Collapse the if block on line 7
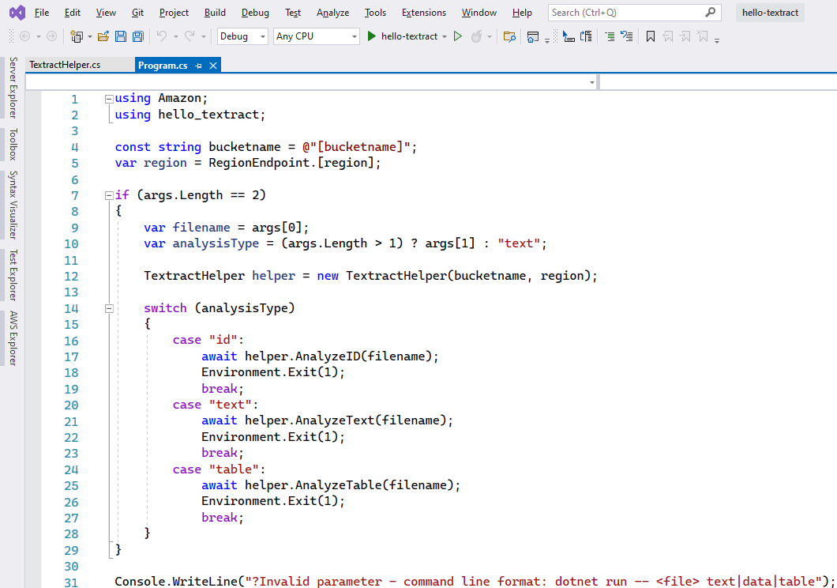 pyautogui.click(x=109, y=195)
